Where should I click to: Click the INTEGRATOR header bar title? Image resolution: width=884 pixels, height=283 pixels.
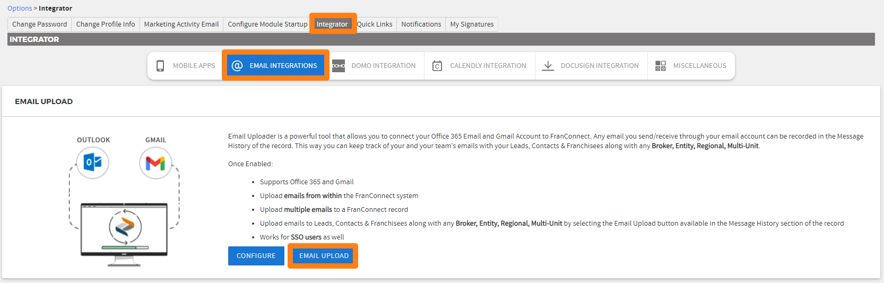point(34,39)
